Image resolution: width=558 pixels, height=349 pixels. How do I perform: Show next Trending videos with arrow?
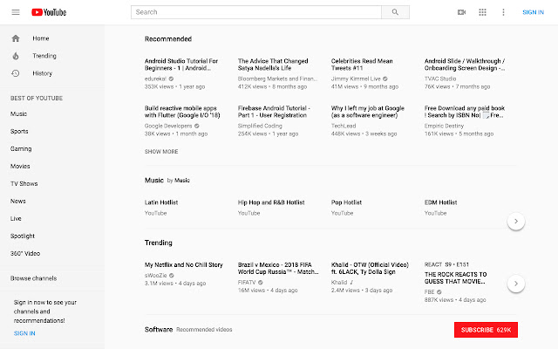pos(515,284)
